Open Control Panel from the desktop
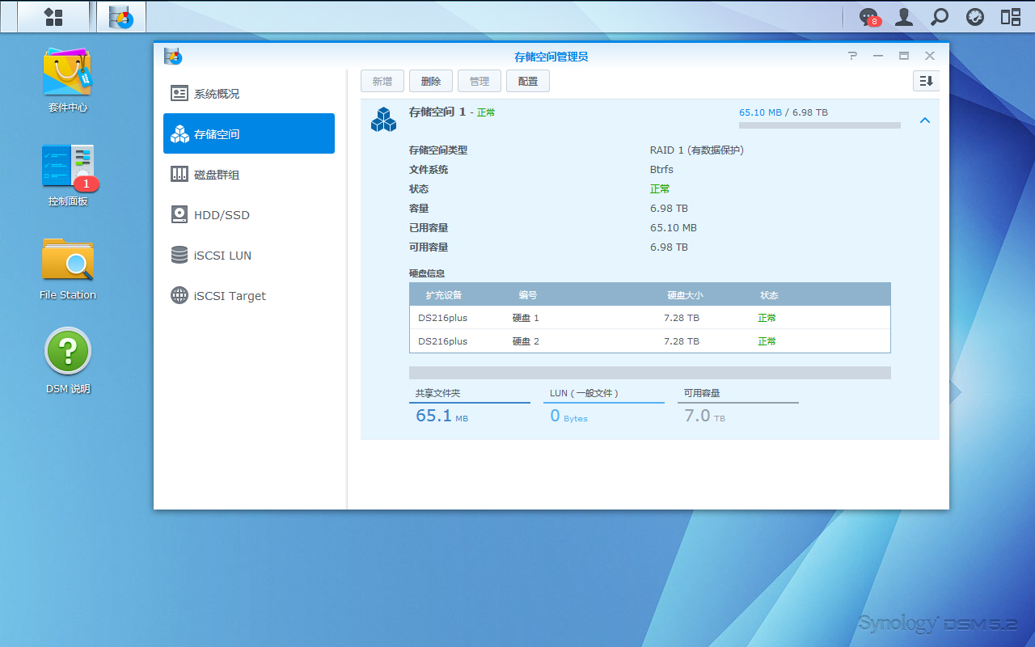Image resolution: width=1035 pixels, height=647 pixels. [x=67, y=167]
